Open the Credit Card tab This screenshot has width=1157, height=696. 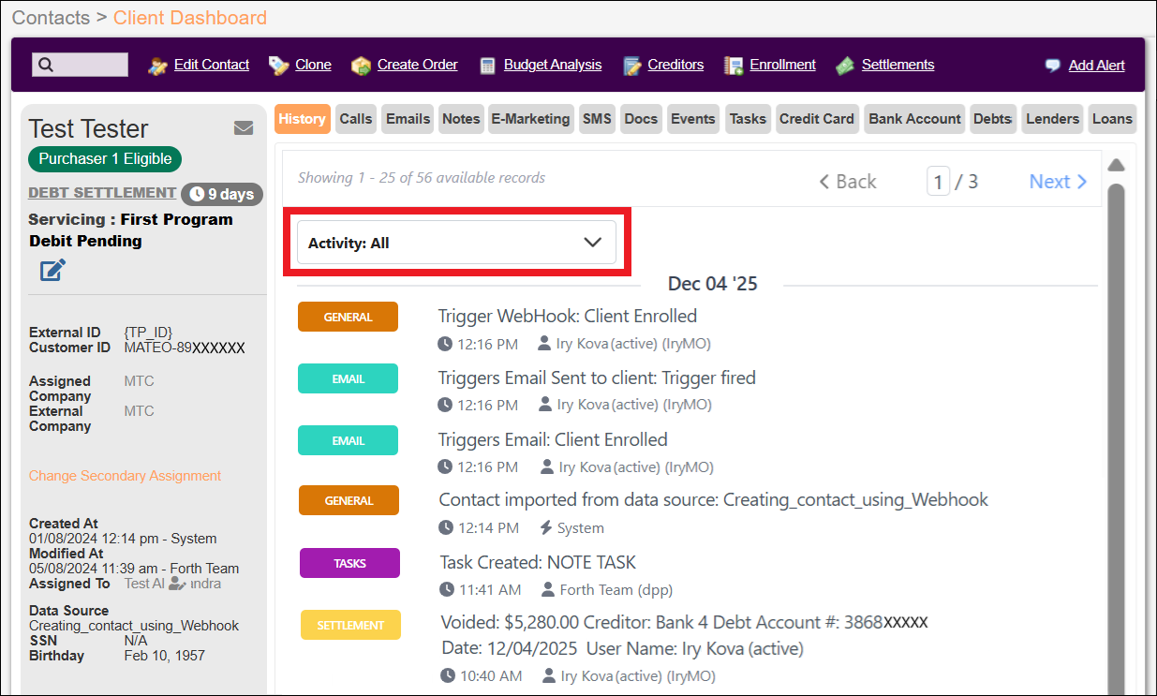click(817, 119)
